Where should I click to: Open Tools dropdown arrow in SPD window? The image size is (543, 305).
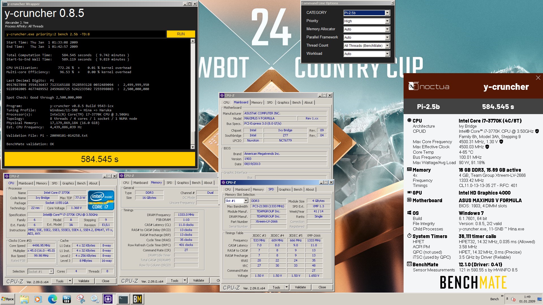(x=286, y=287)
